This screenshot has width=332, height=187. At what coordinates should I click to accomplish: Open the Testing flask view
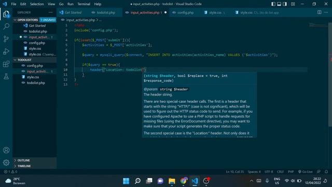click(6, 76)
